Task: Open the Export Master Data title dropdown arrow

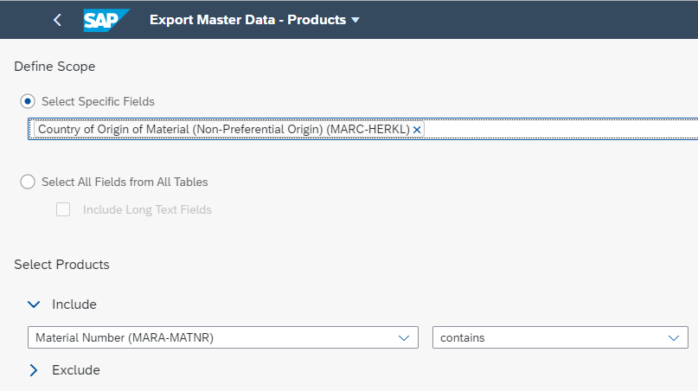Action: [x=355, y=20]
